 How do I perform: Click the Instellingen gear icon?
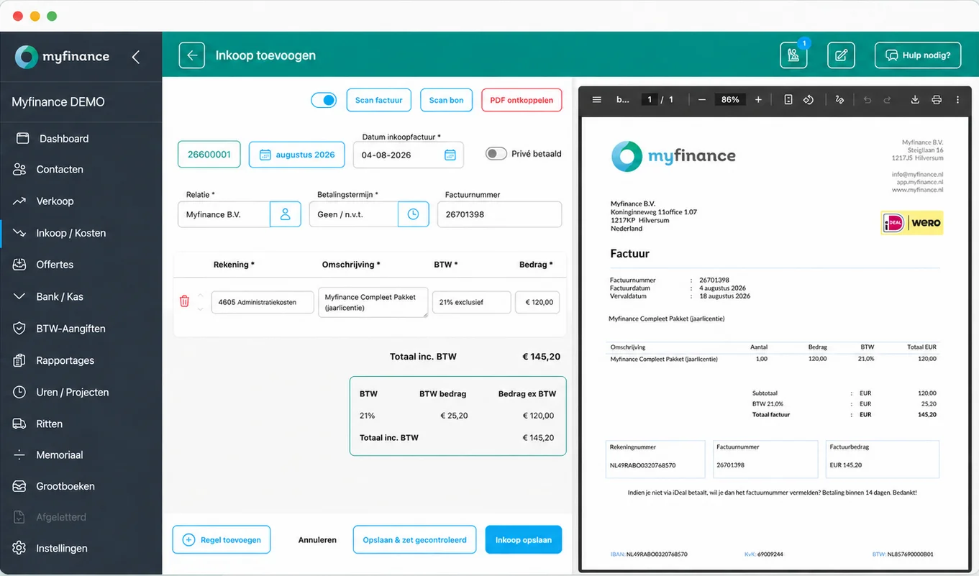click(x=20, y=548)
